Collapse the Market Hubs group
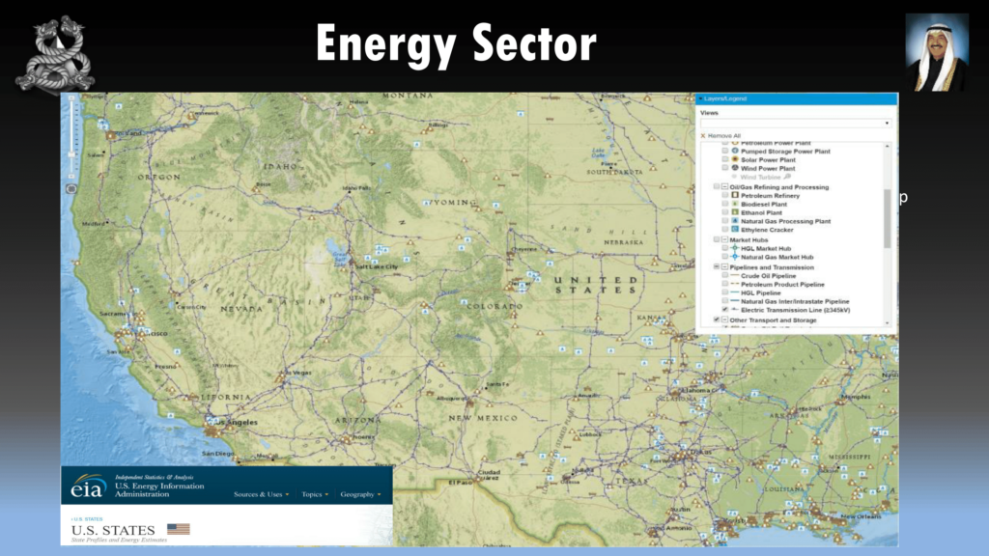Image resolution: width=989 pixels, height=556 pixels. (x=724, y=239)
